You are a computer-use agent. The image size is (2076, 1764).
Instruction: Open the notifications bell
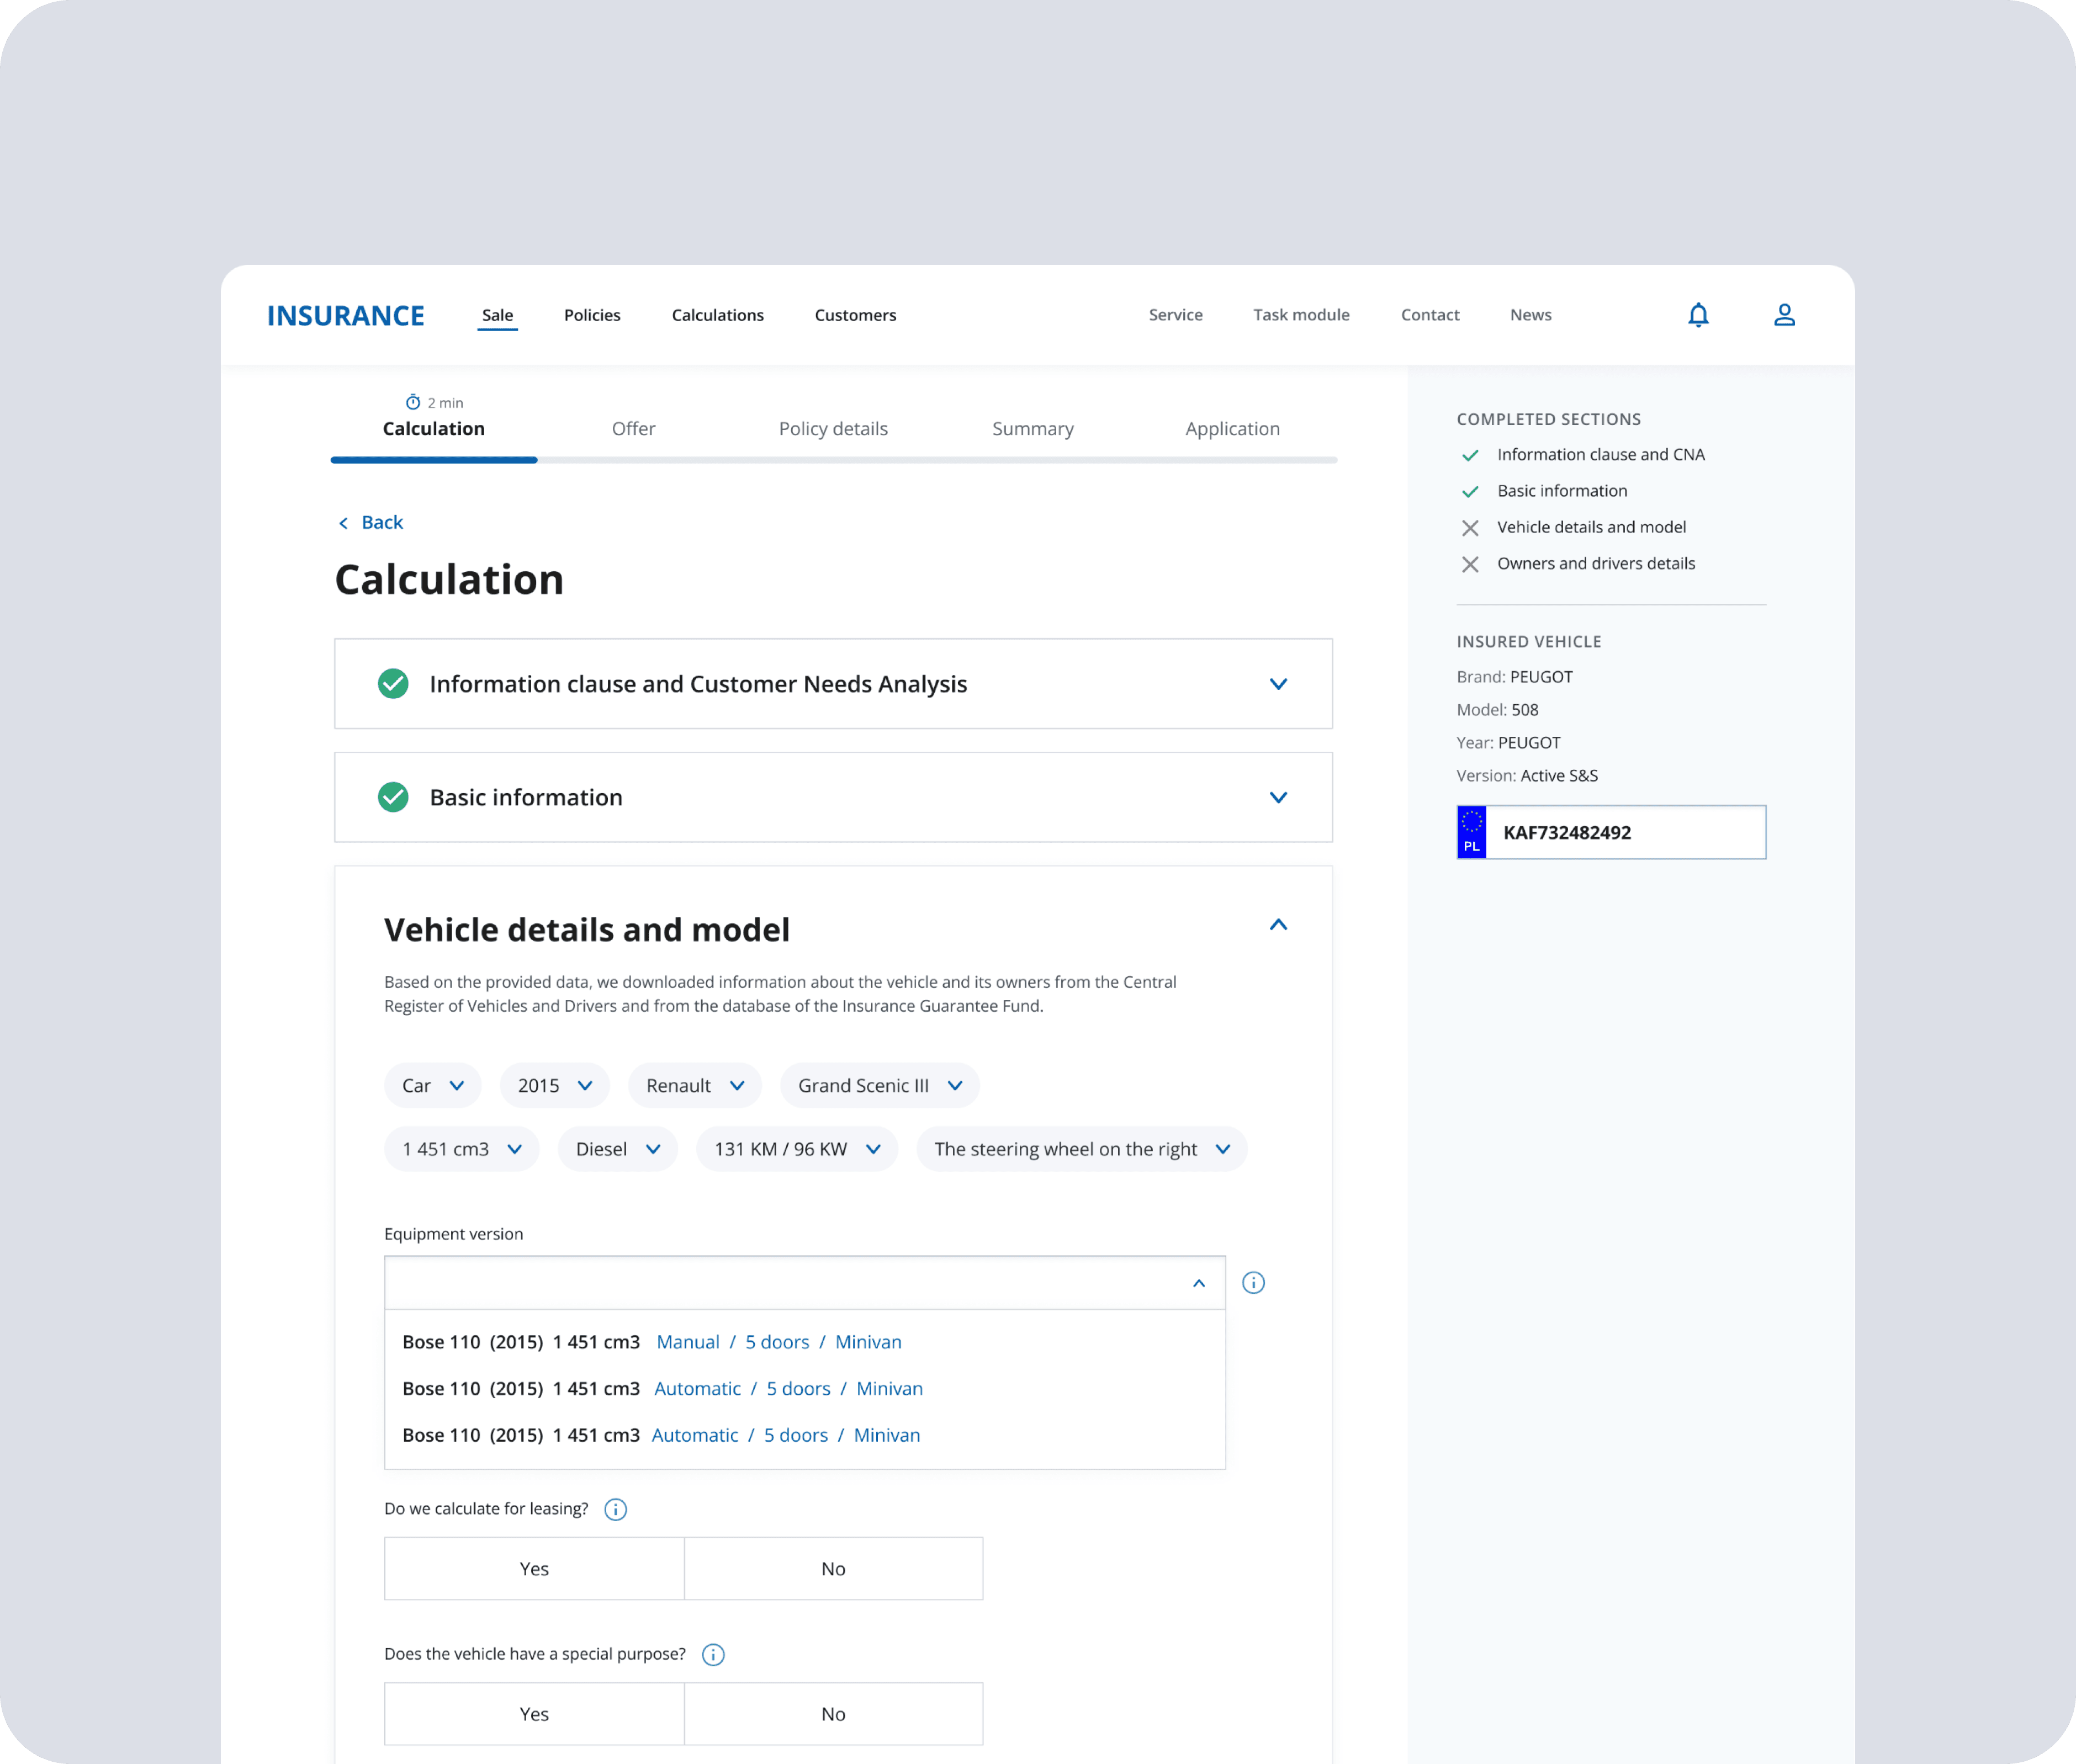coord(1698,315)
